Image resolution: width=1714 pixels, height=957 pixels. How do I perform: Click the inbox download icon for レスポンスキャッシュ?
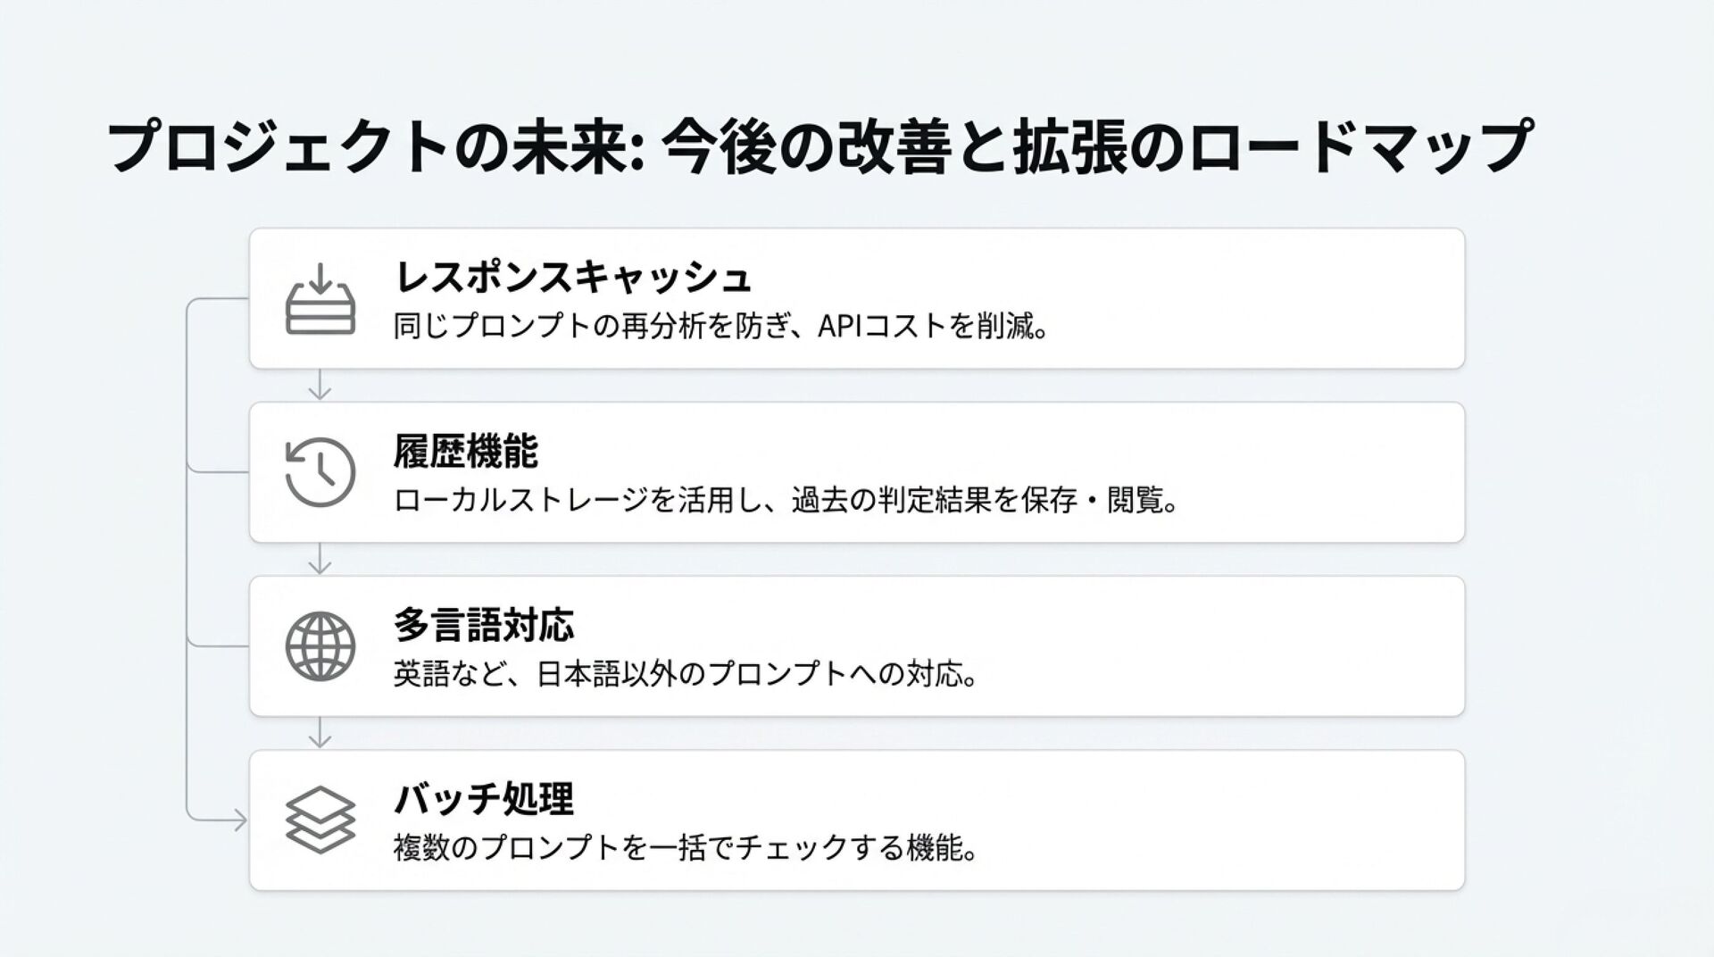click(320, 298)
